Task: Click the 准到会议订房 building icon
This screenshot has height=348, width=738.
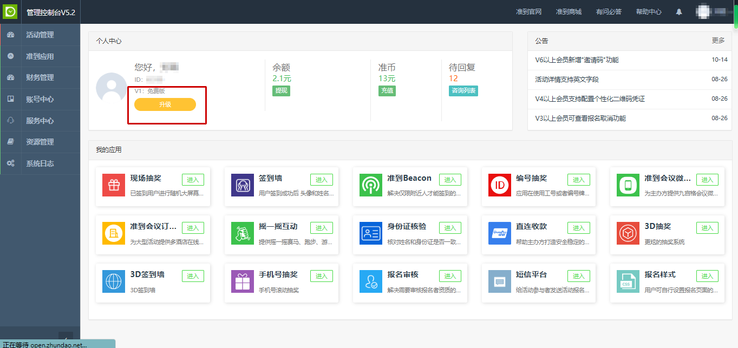Action: 114,233
